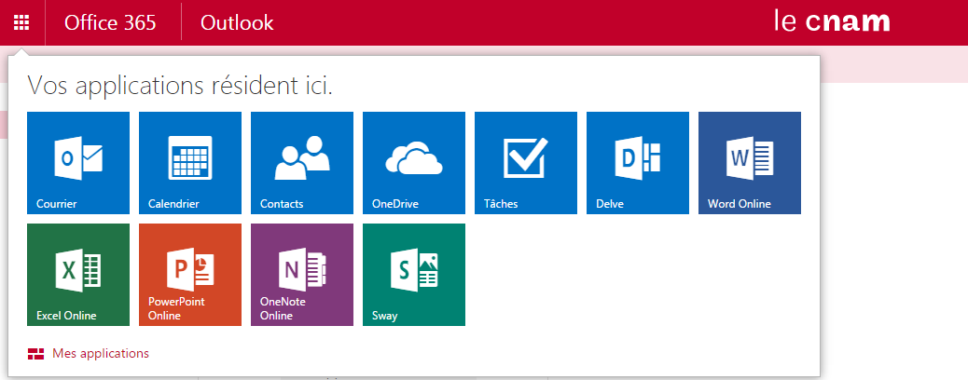Launch the Calendrier calendar tile
The width and height of the screenshot is (968, 380).
(190, 162)
